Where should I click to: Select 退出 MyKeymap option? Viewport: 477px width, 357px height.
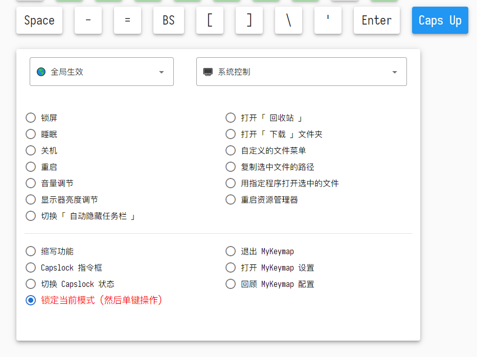[231, 251]
